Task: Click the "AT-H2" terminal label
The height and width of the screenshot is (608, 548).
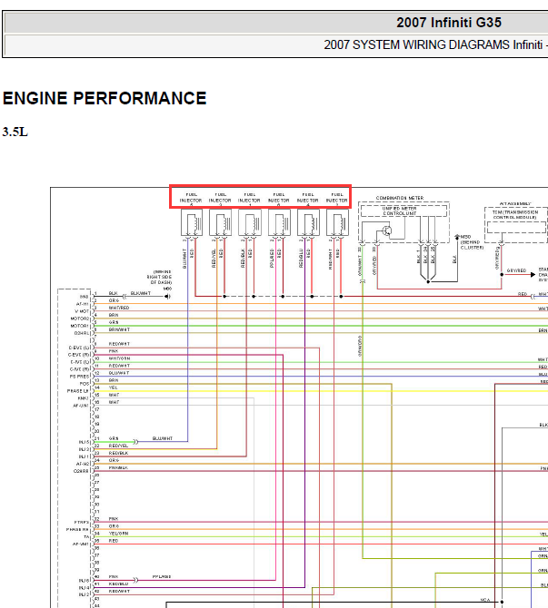Action: tap(83, 464)
